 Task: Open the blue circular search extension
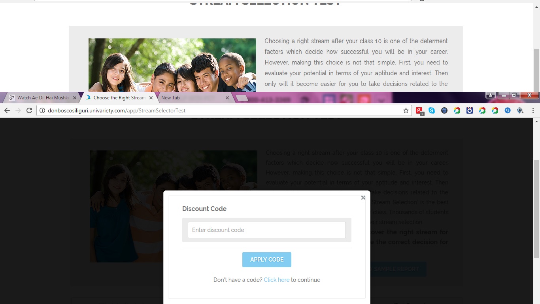(x=508, y=111)
